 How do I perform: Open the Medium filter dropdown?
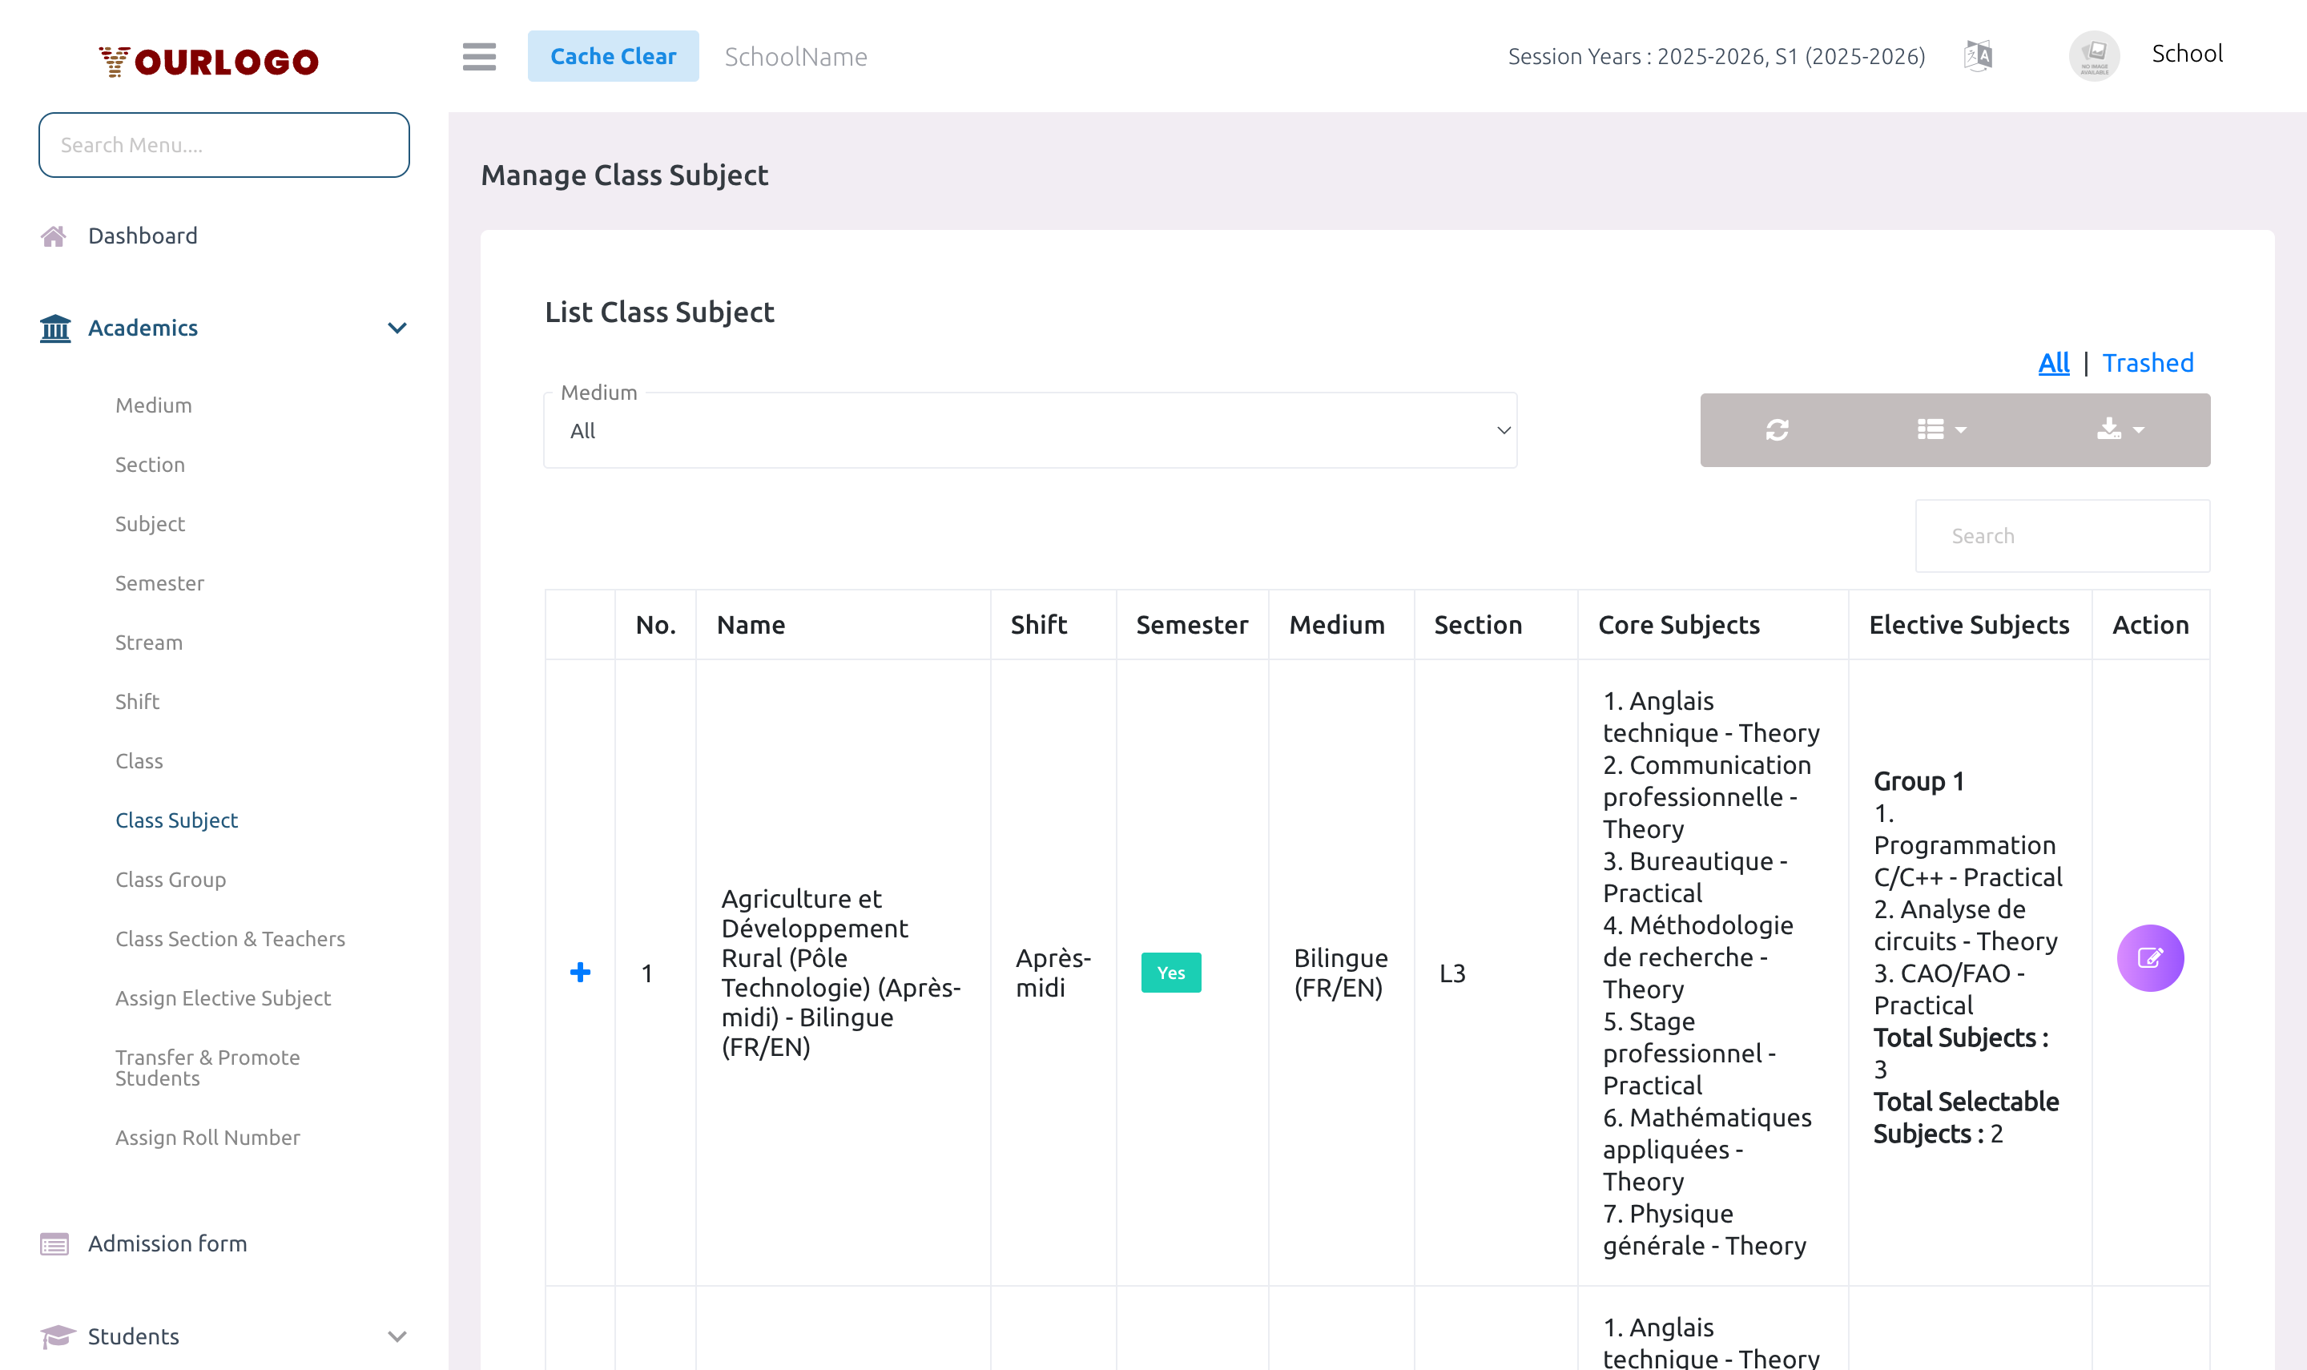(1030, 431)
